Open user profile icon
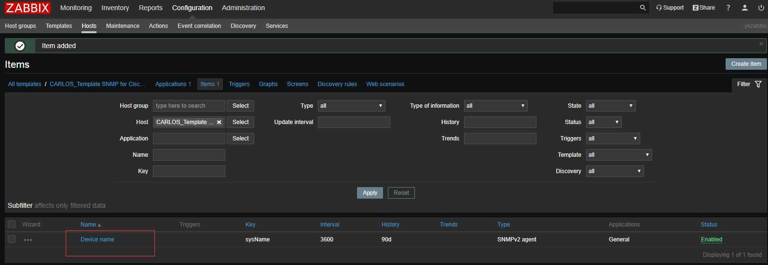768x265 pixels. click(x=745, y=8)
